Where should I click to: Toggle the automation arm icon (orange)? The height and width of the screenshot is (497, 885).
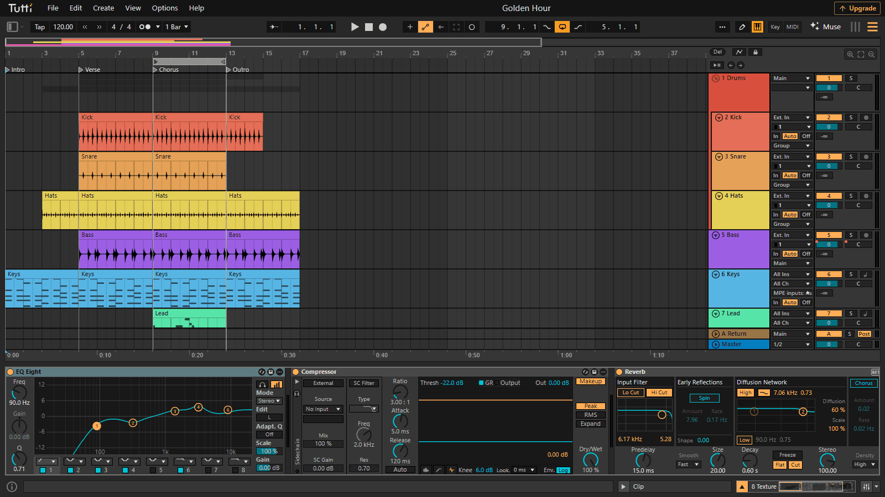pyautogui.click(x=425, y=27)
